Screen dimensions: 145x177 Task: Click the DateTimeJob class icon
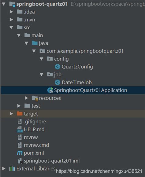[58, 82]
